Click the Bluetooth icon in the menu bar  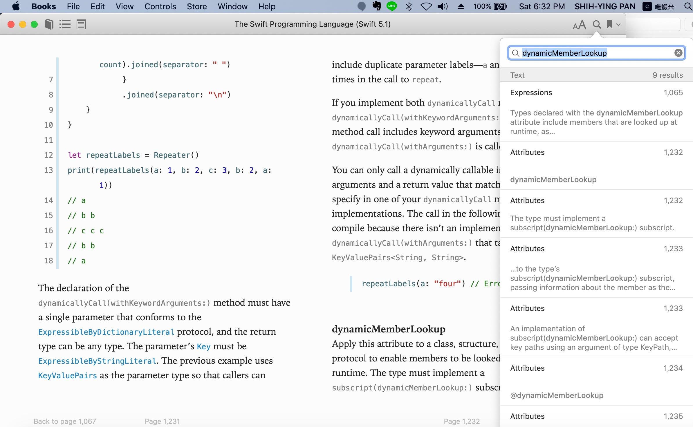click(x=409, y=6)
